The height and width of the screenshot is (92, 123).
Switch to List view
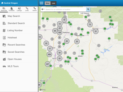[54, 3]
